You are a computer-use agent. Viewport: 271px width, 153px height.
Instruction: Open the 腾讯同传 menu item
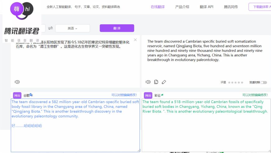point(231,7)
